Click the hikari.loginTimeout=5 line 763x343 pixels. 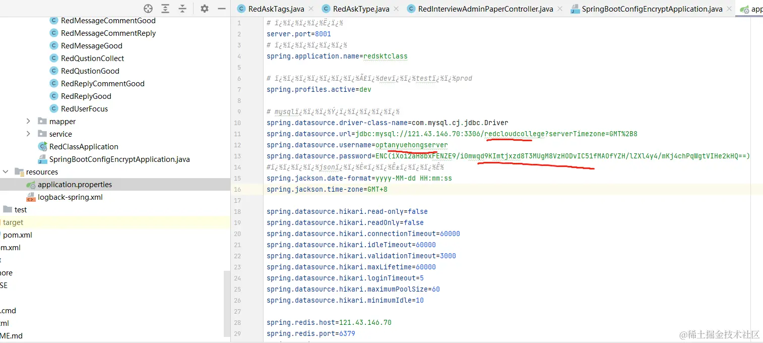(x=345, y=278)
